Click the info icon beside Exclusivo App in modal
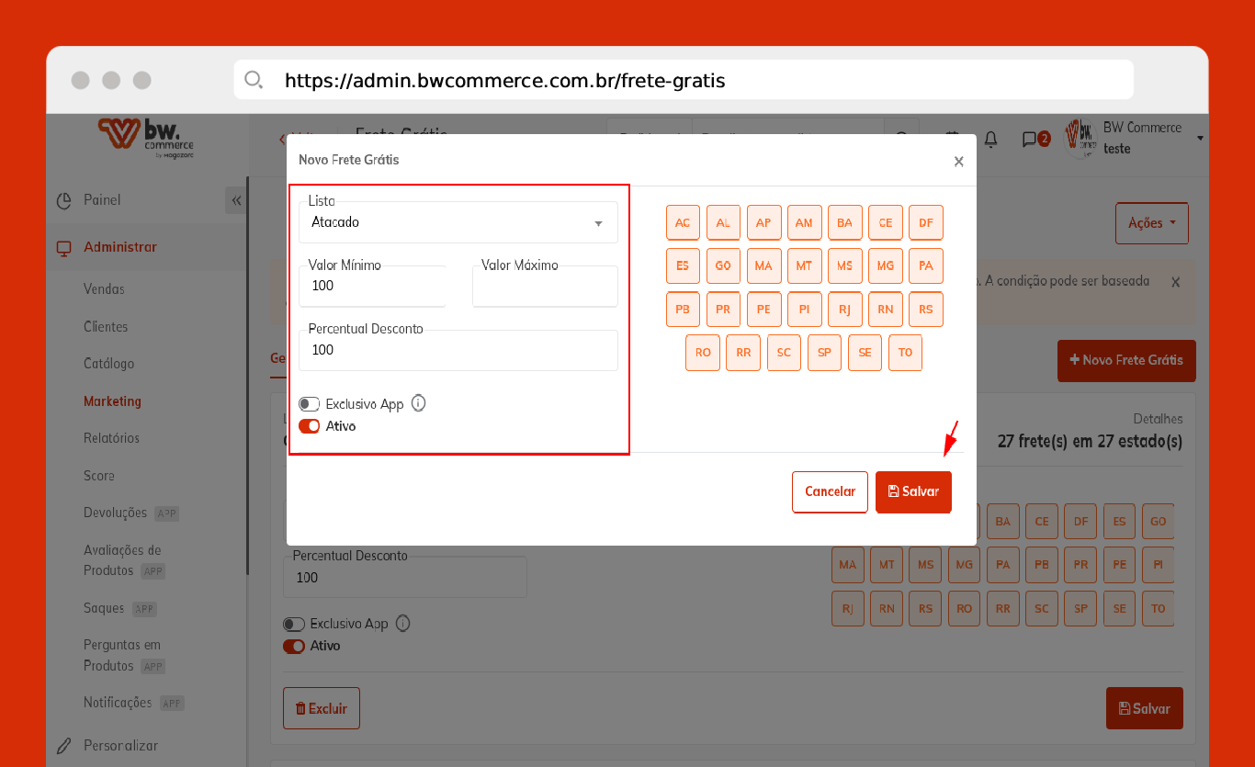This screenshot has width=1255, height=767. pyautogui.click(x=418, y=403)
